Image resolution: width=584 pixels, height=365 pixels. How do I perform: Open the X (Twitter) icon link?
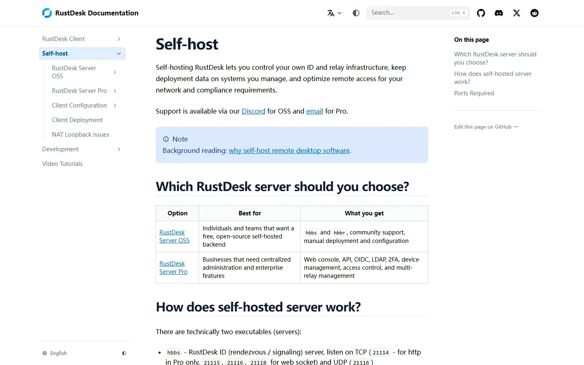pos(517,13)
